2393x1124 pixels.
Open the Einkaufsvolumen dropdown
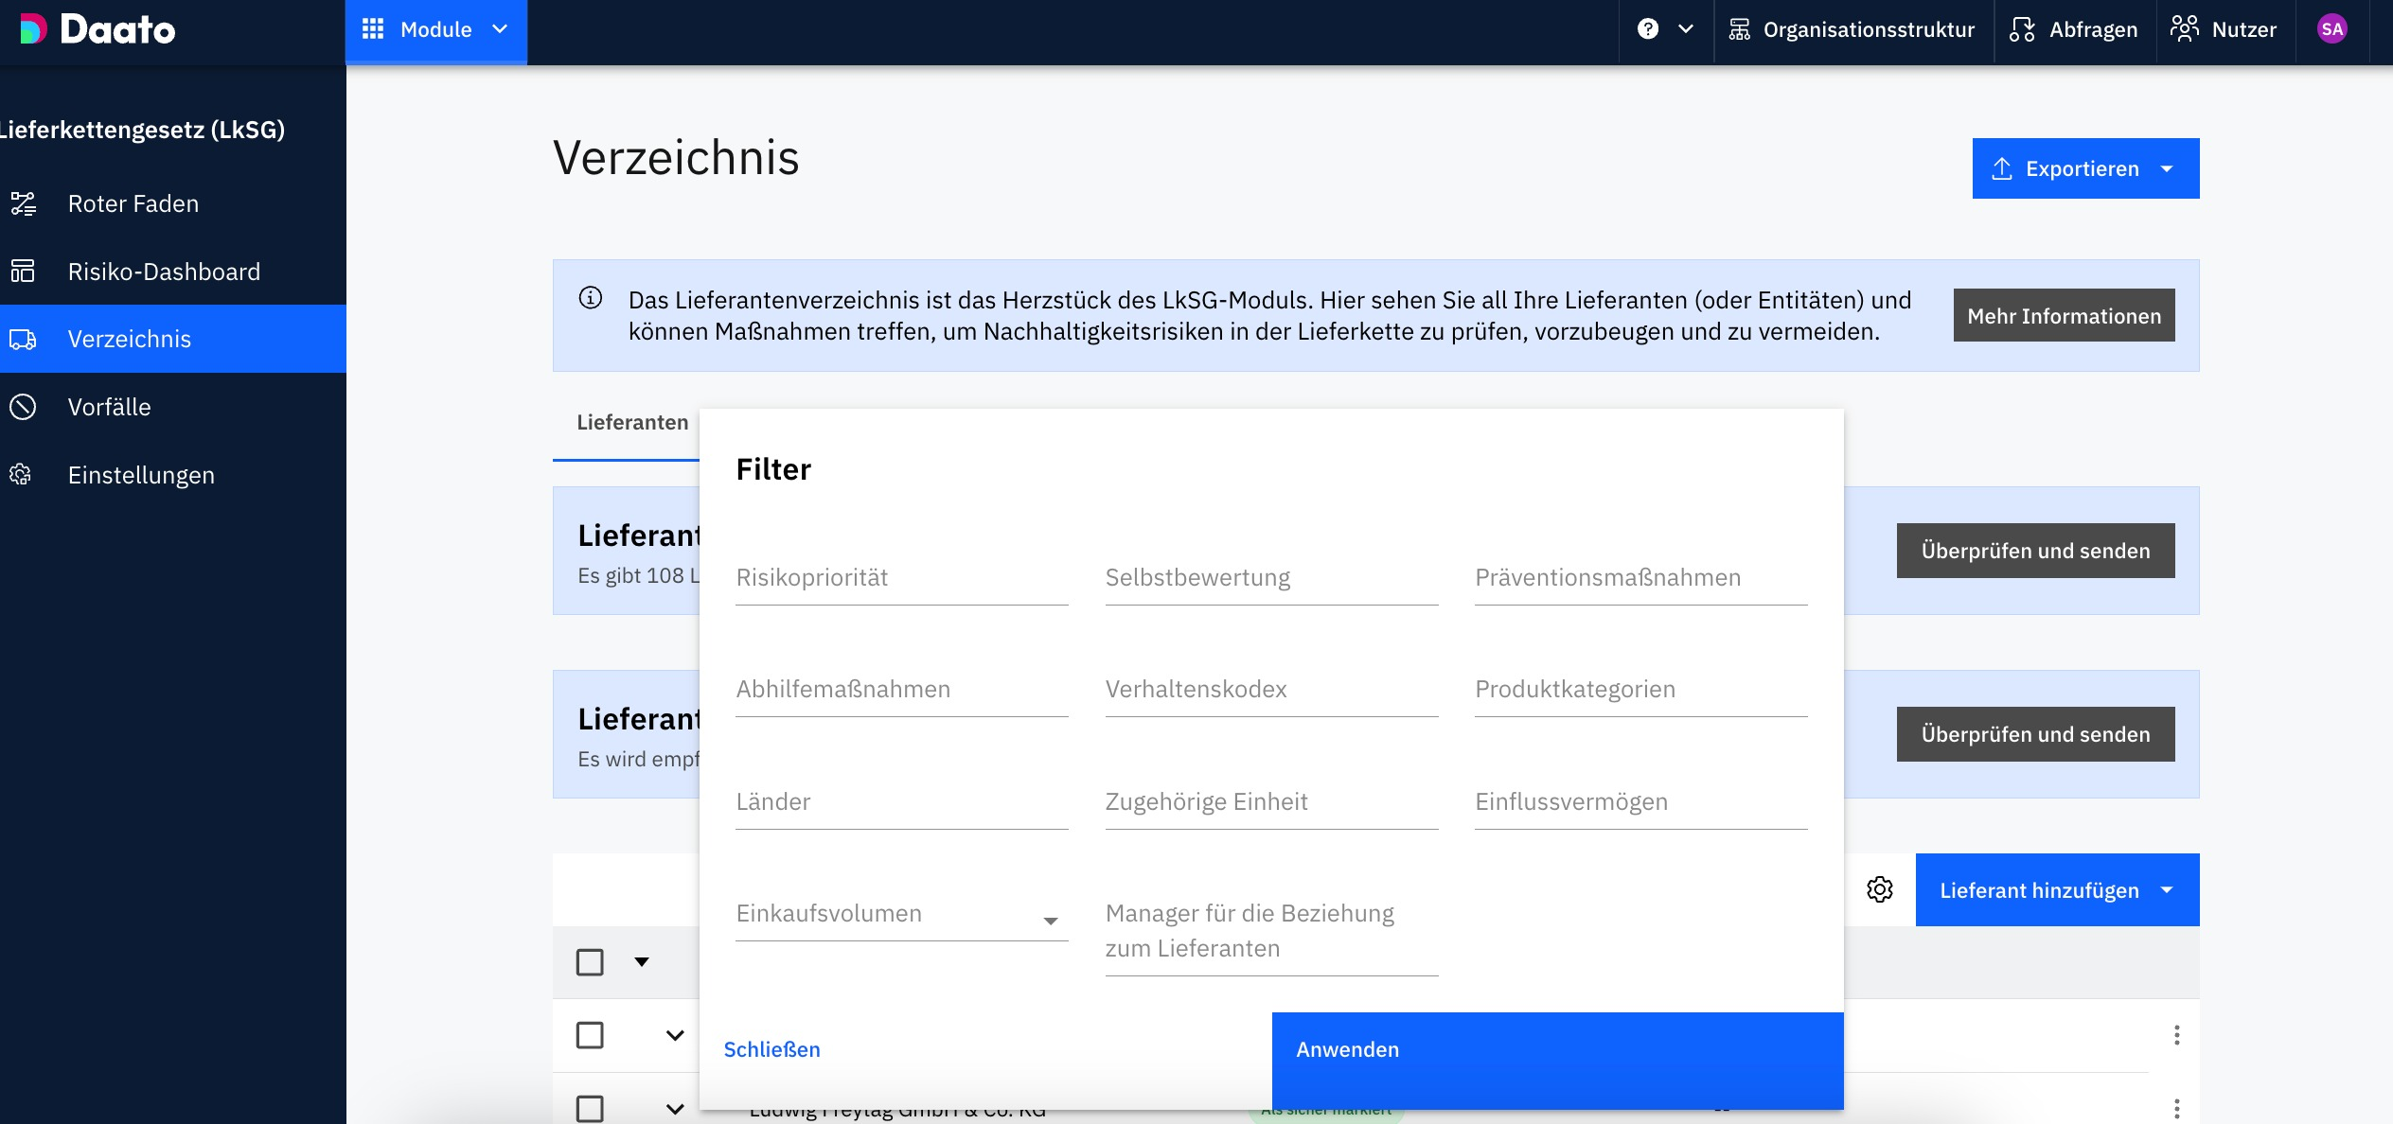click(x=901, y=915)
